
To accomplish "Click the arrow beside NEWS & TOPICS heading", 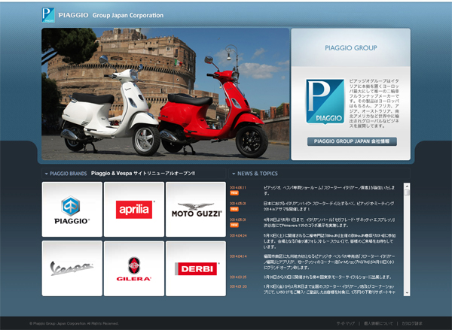I will pyautogui.click(x=234, y=174).
